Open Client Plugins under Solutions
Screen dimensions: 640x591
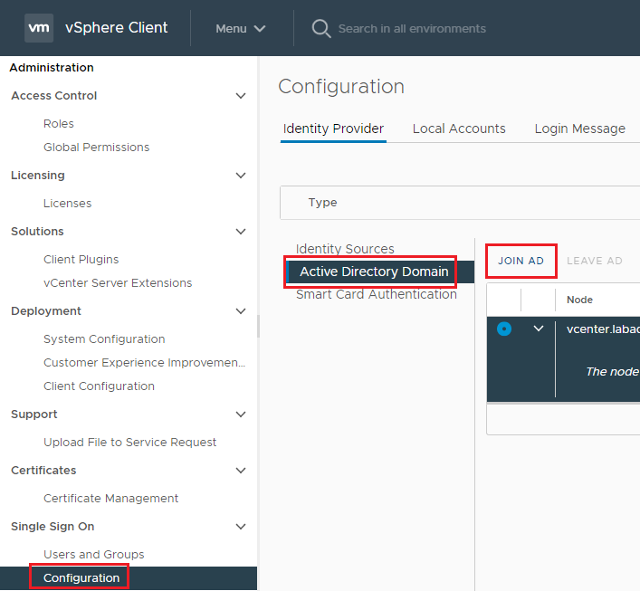81,259
